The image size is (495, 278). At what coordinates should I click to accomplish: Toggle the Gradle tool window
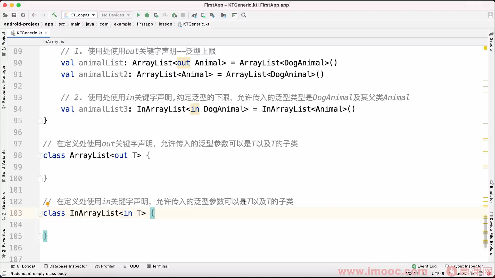pos(491,41)
